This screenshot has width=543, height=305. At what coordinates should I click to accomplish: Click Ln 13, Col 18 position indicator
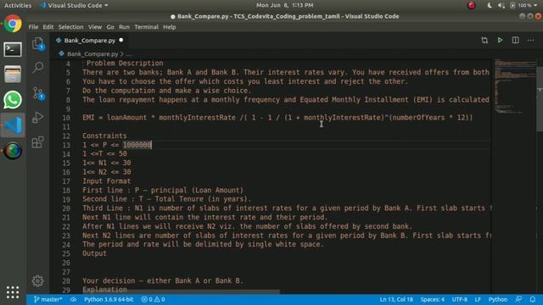(x=396, y=299)
